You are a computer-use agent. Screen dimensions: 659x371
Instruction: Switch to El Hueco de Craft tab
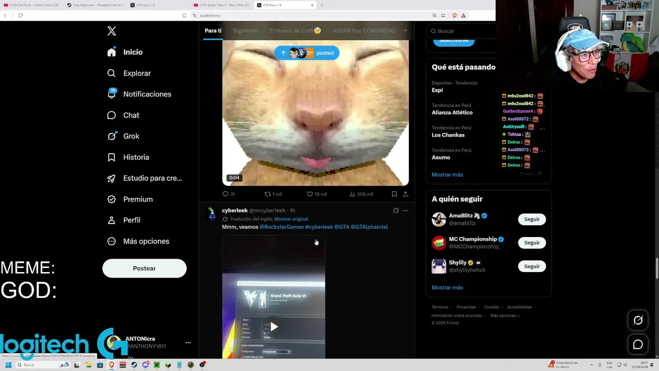[296, 30]
